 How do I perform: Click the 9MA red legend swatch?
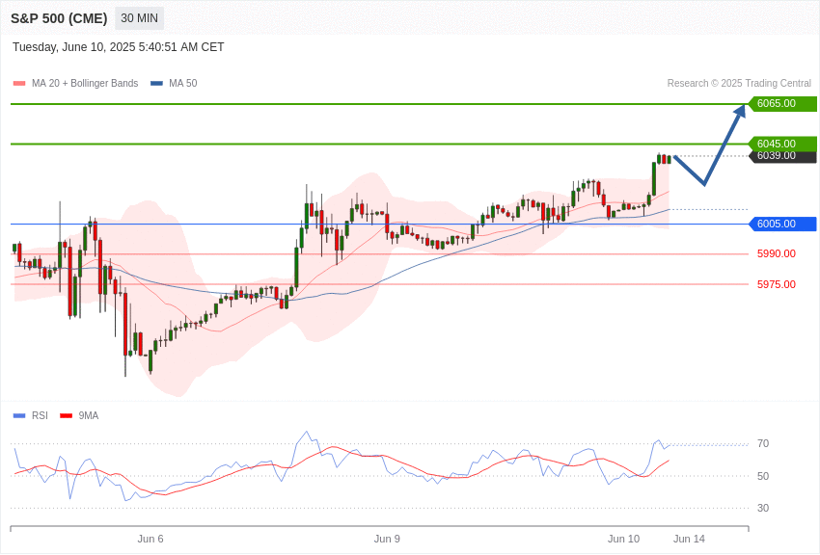pyautogui.click(x=66, y=416)
